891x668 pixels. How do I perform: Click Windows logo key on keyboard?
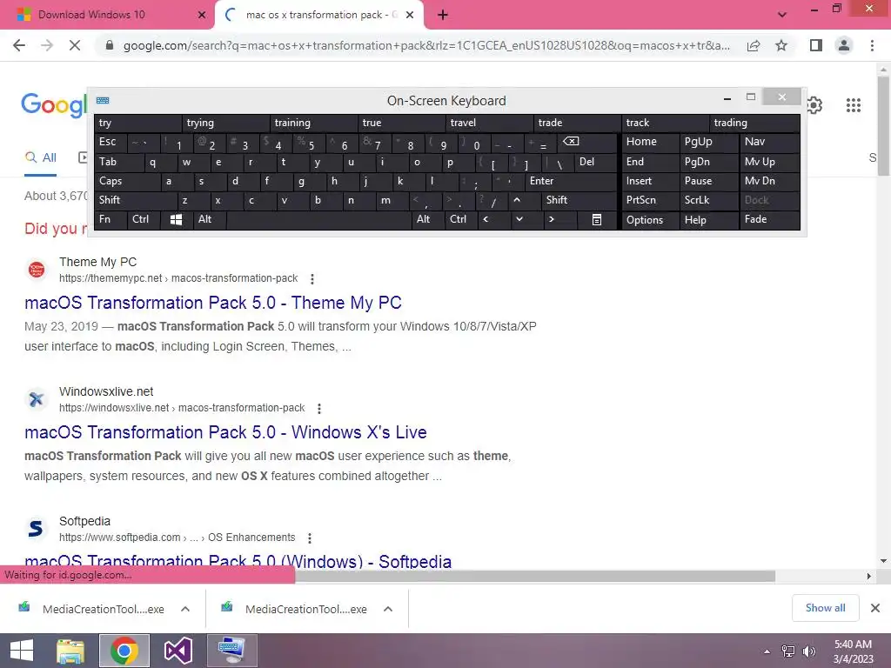tap(176, 220)
